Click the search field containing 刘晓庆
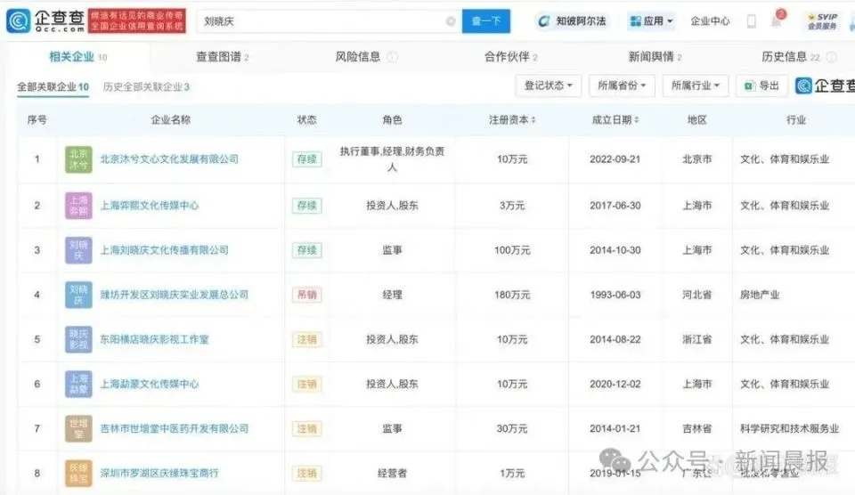The image size is (855, 495). tap(321, 21)
